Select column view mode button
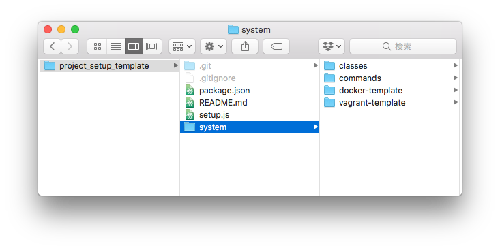The width and height of the screenshot is (500, 250). (x=134, y=46)
